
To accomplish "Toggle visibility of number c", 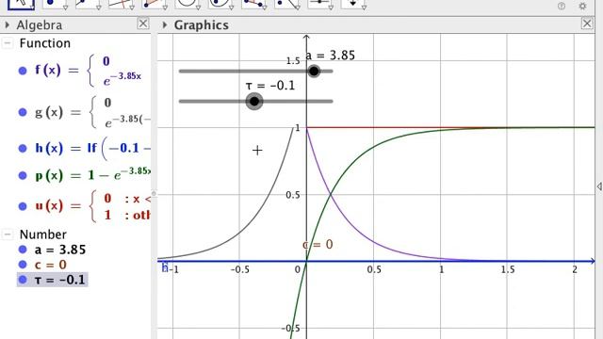I will [x=23, y=265].
